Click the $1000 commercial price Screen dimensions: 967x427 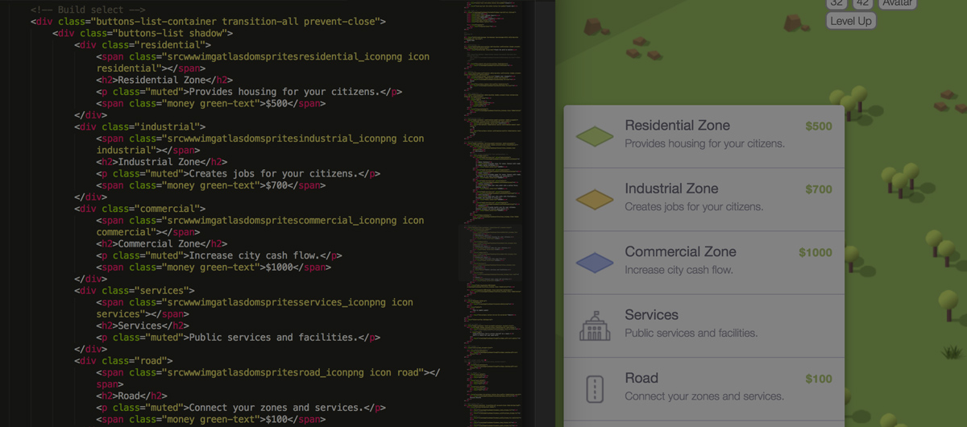tap(816, 252)
